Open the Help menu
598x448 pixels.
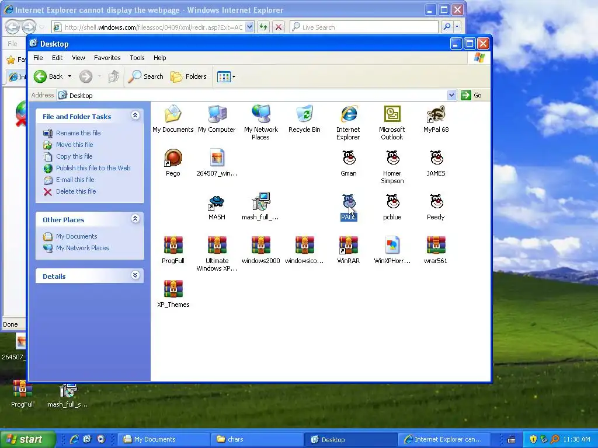[x=160, y=58]
